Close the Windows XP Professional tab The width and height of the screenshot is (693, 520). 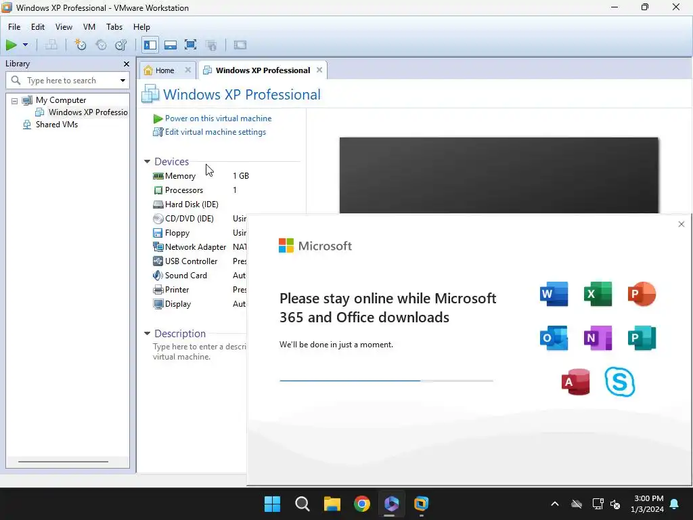pyautogui.click(x=319, y=70)
